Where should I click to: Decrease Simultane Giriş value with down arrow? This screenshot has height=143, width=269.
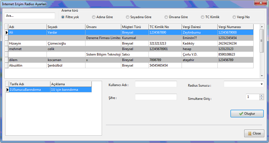tap(261, 98)
